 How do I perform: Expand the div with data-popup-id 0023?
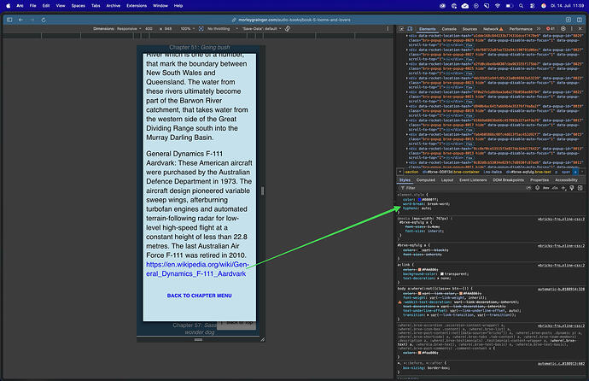pyautogui.click(x=407, y=78)
